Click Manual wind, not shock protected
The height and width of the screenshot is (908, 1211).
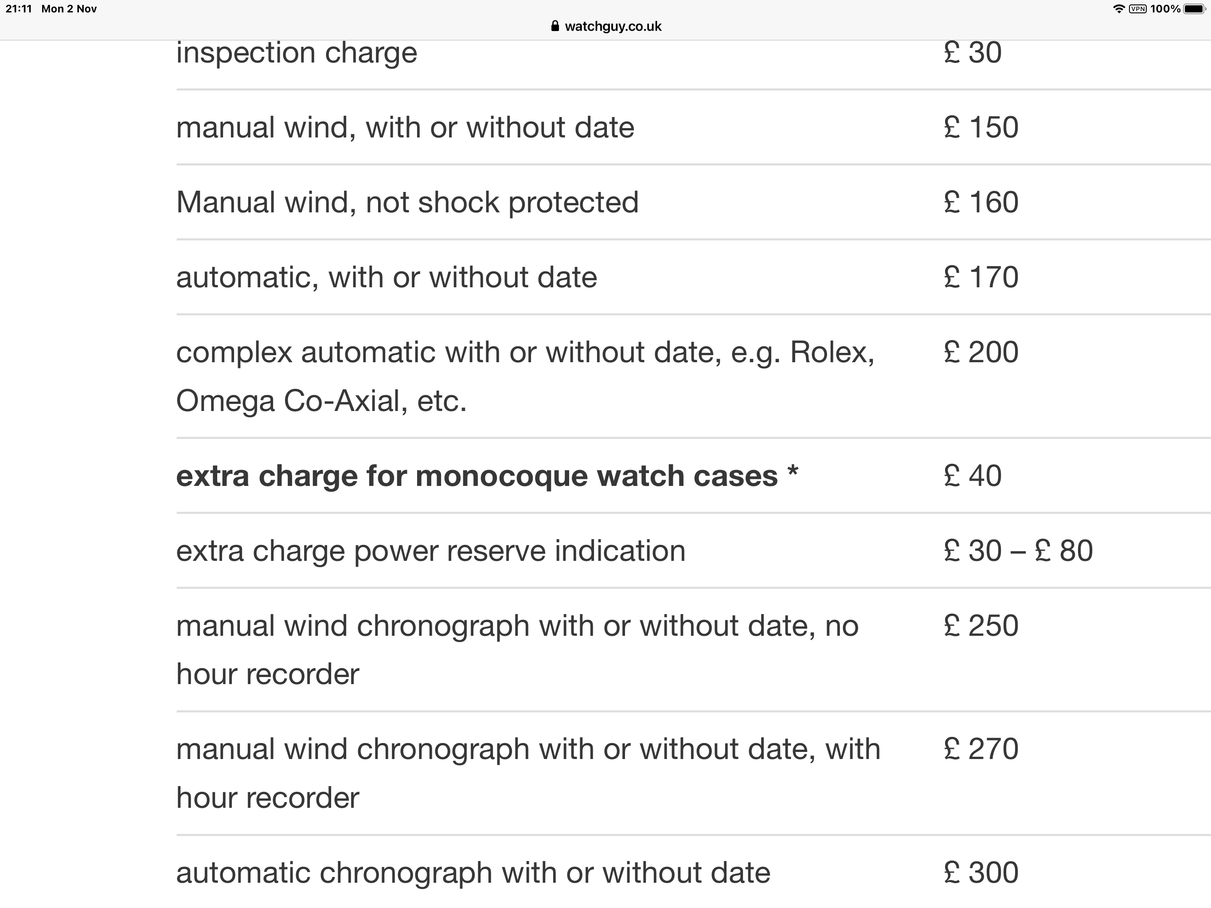(x=407, y=203)
